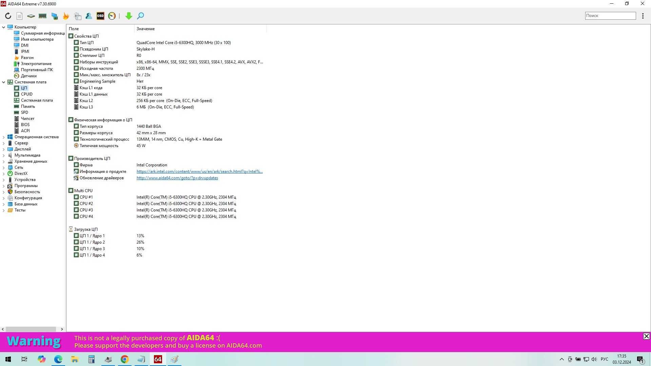Collapse the Системная плата tree node
Viewport: 651px width, 366px height.
tap(3, 82)
